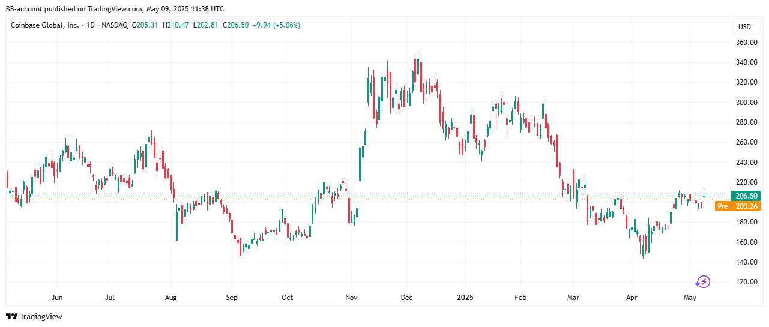
Task: Click the high value H210.47
Action: click(x=176, y=25)
